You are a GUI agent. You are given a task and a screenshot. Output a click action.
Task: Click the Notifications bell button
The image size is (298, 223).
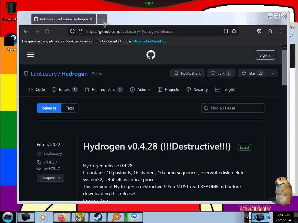coord(187,73)
